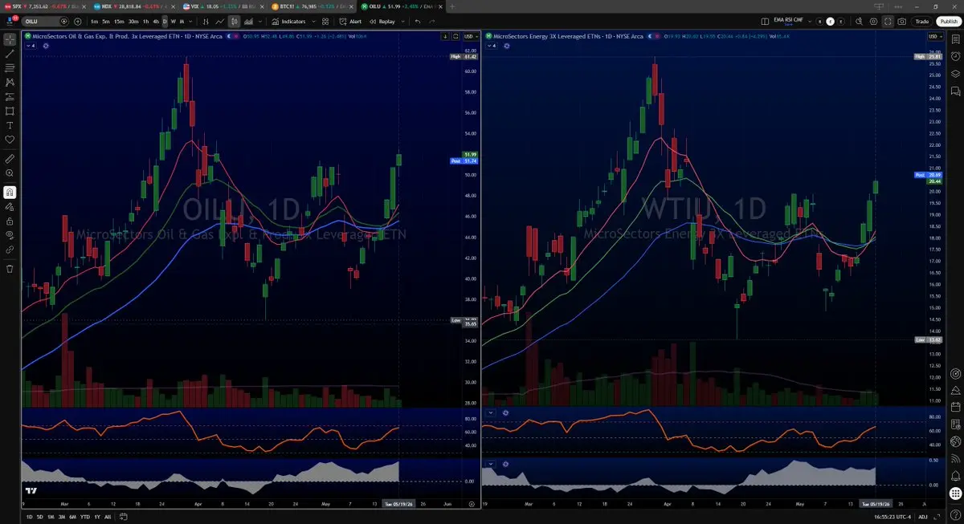This screenshot has width=964, height=524.
Task: Switch to the NDX browser tab
Action: tap(133, 6)
